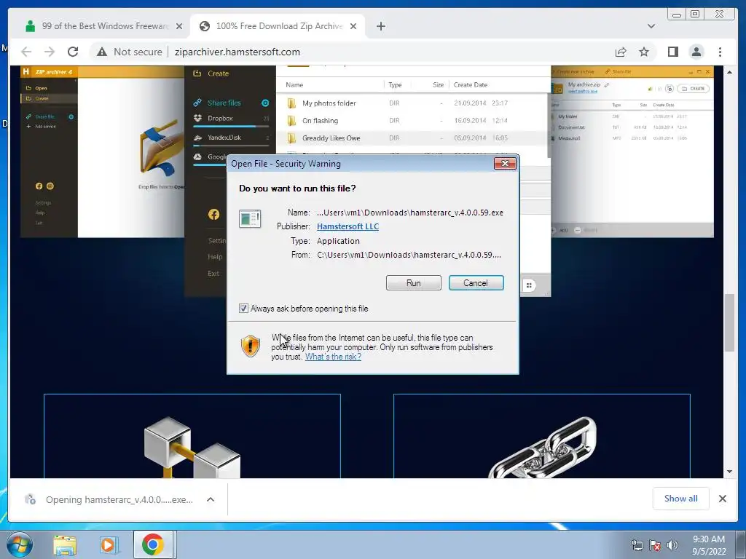Viewport: 746px width, 559px height.
Task: Click the page scrollbar down arrow
Action: pyautogui.click(x=729, y=472)
